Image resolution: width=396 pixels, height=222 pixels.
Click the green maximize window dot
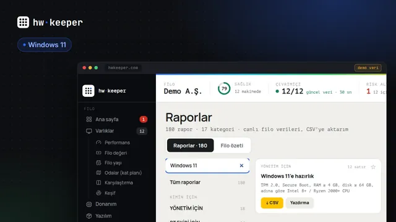click(x=96, y=68)
